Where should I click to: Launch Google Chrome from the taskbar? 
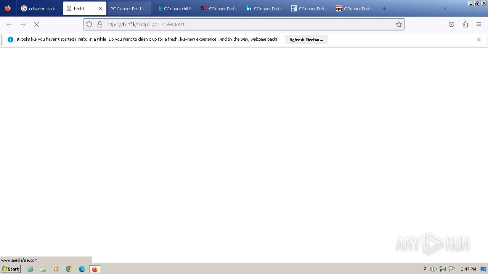(69, 269)
